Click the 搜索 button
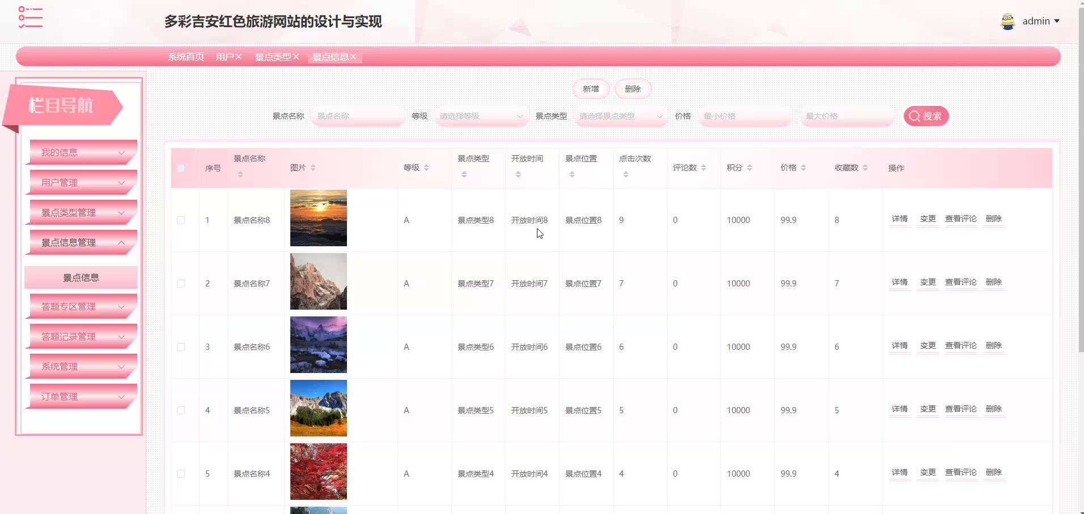1084x514 pixels. 926,116
